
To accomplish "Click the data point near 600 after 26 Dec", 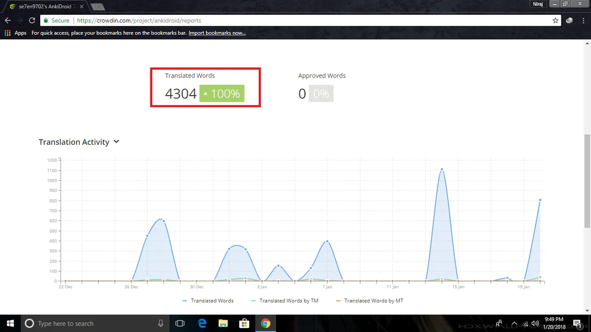I will pos(164,221).
